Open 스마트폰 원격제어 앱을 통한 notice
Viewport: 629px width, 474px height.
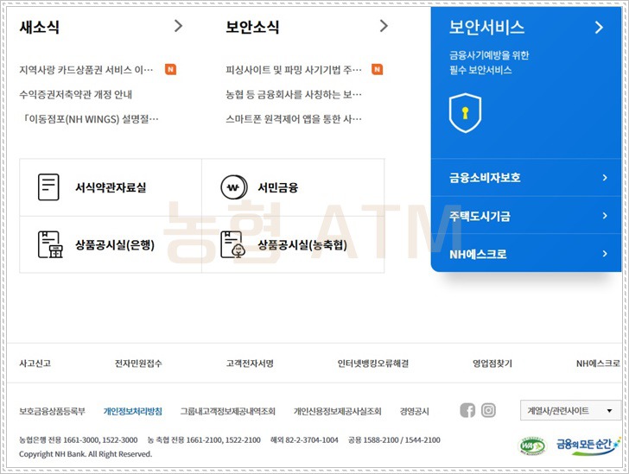(x=293, y=119)
